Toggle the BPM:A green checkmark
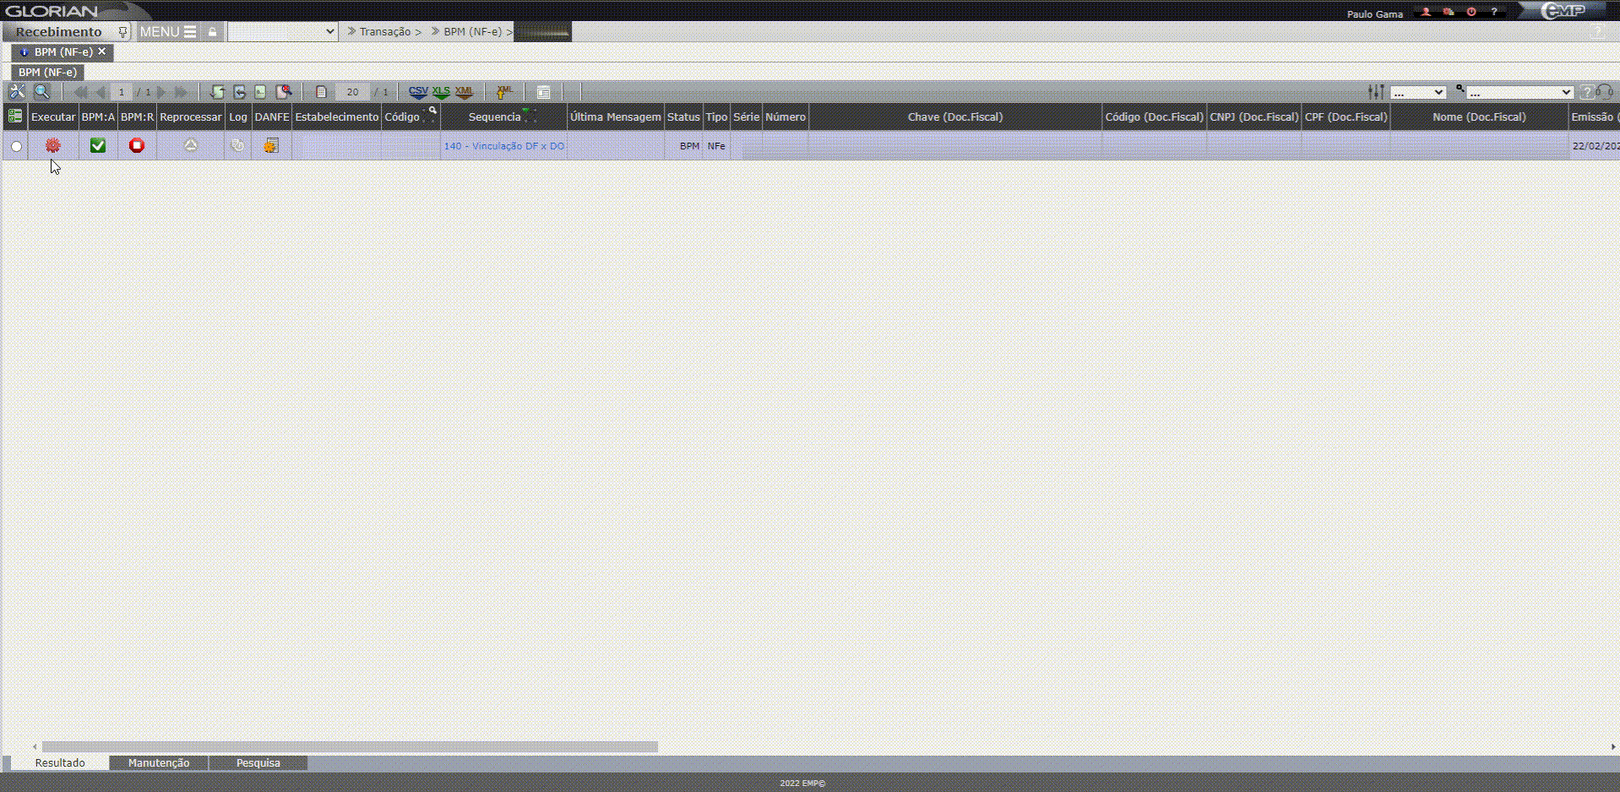 (98, 146)
